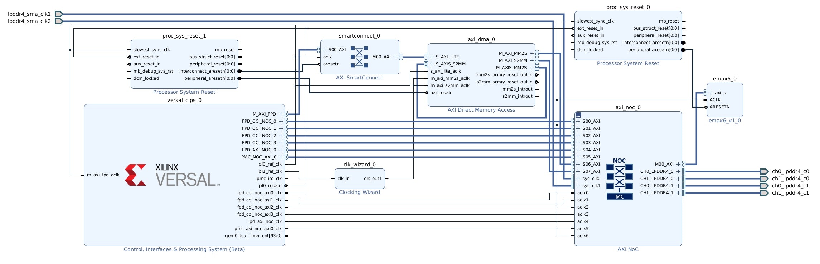
Task: Select the proc_sys_reset_1 block title
Action: pos(184,36)
